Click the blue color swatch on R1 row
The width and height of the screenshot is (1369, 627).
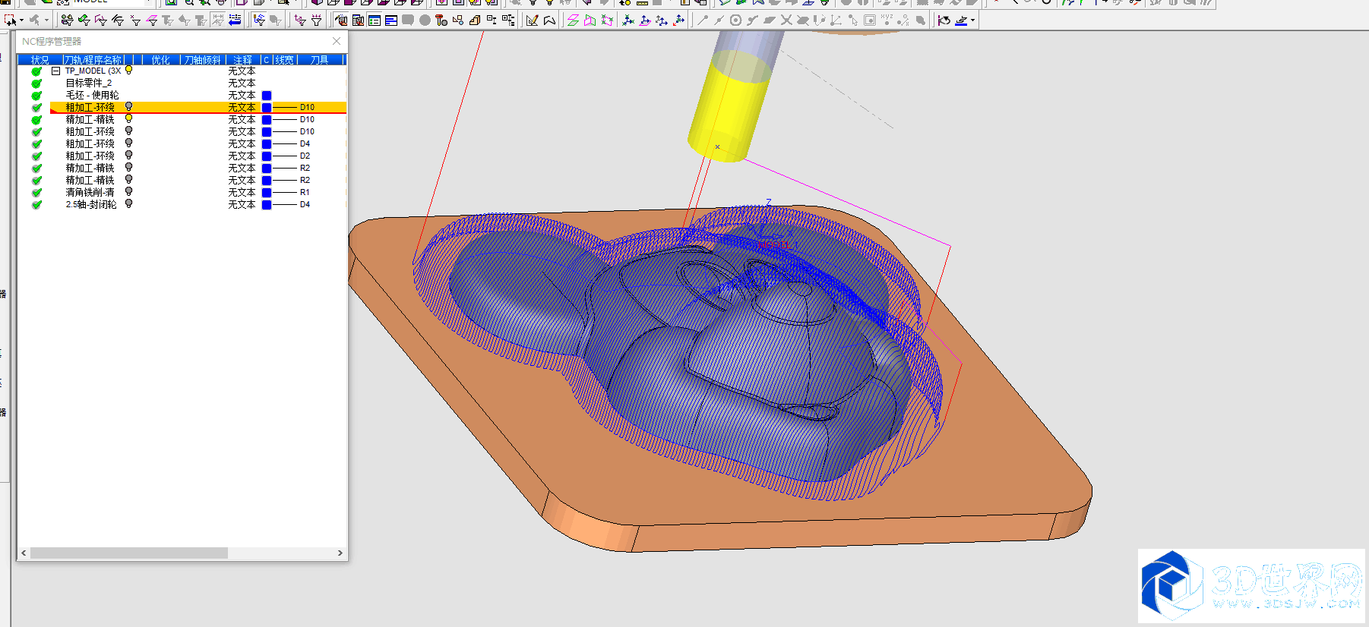(267, 192)
